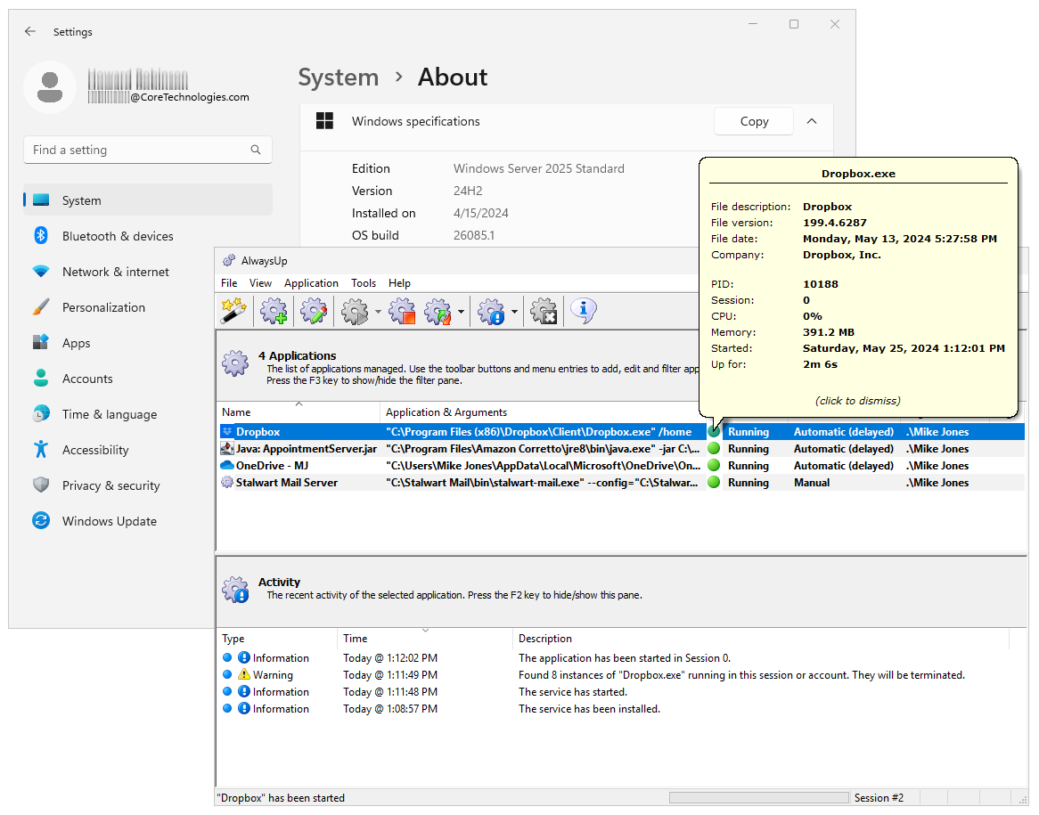Open the report gear dropdown arrow
This screenshot has height=815, width=1039.
[x=514, y=312]
